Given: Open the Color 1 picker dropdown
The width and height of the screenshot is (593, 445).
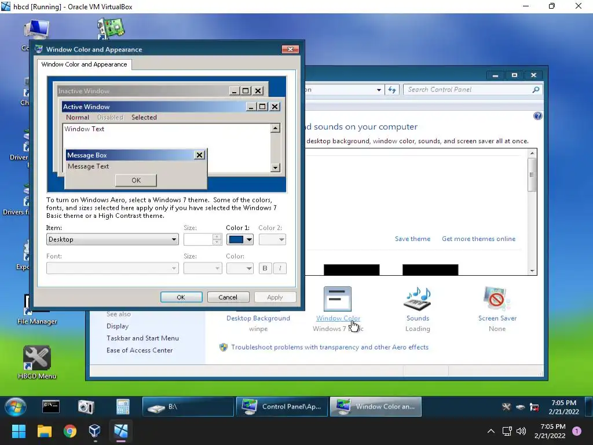Looking at the screenshot, I should click(x=240, y=239).
